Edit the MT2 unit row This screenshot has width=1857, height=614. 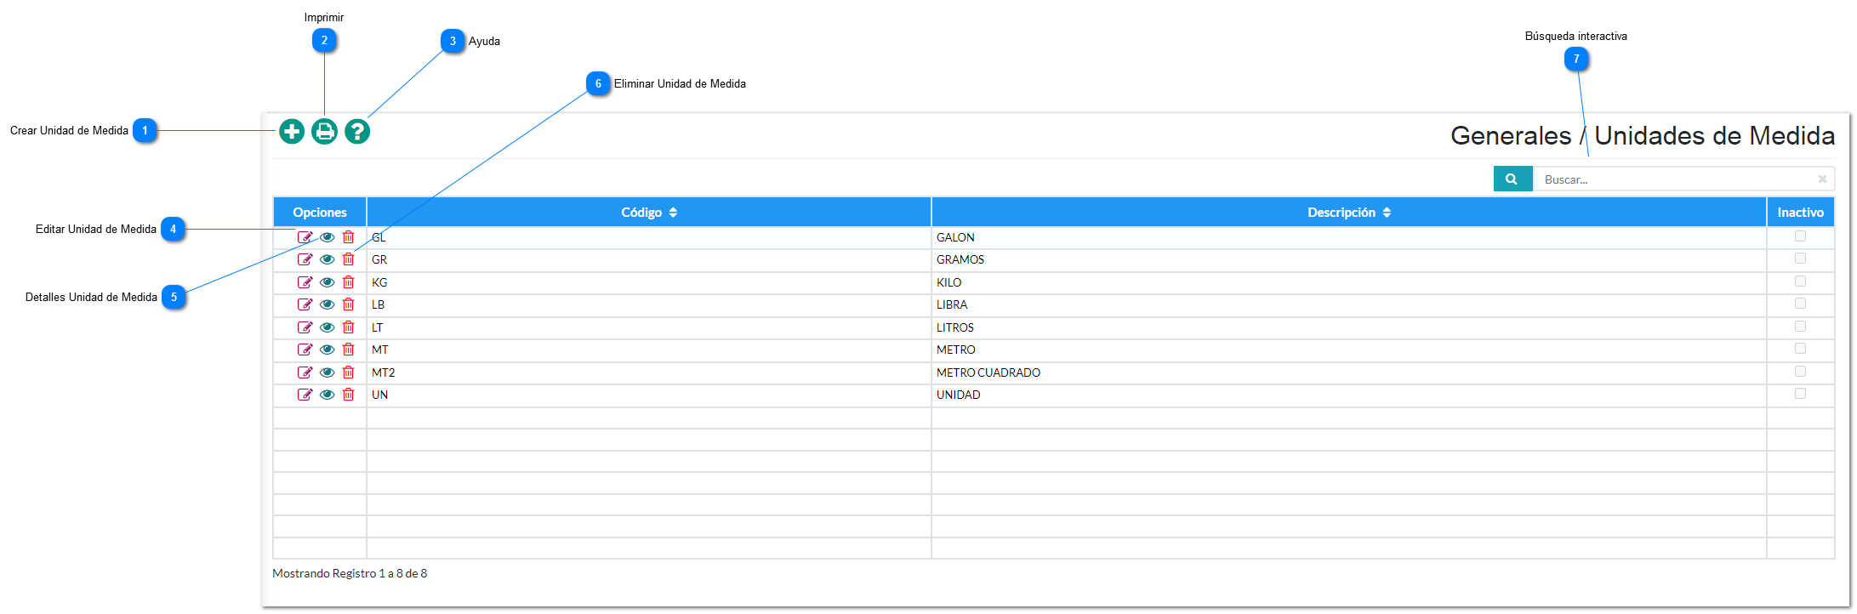pos(305,372)
